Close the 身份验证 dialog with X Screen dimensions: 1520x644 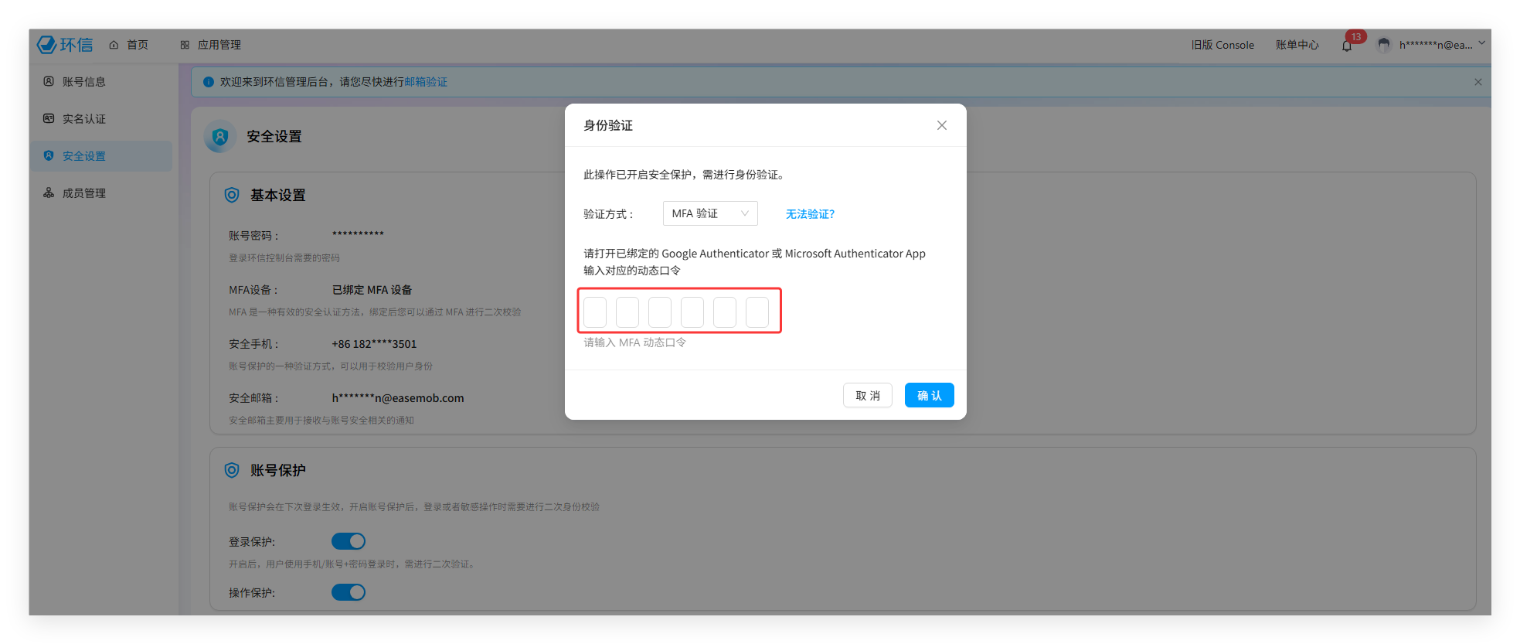(x=941, y=125)
